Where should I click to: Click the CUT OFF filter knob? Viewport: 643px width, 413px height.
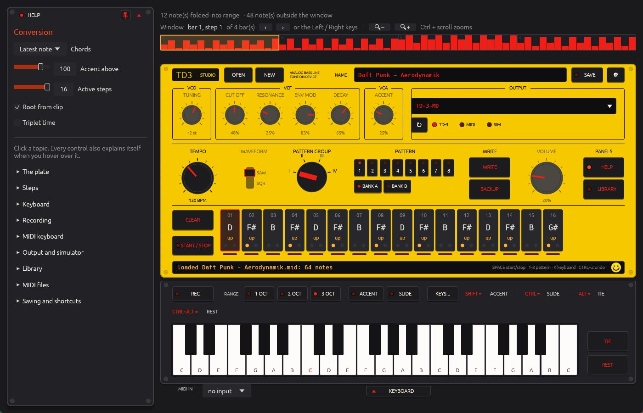(x=235, y=115)
